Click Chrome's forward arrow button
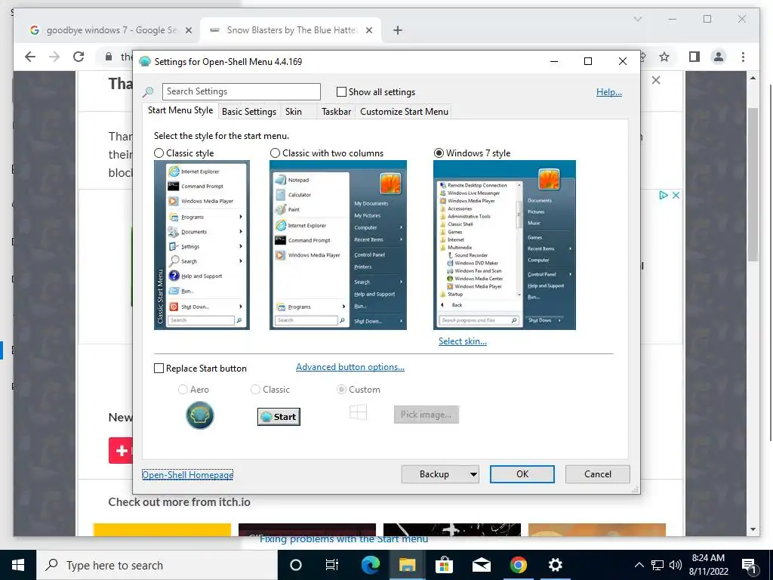The width and height of the screenshot is (773, 580). point(54,57)
